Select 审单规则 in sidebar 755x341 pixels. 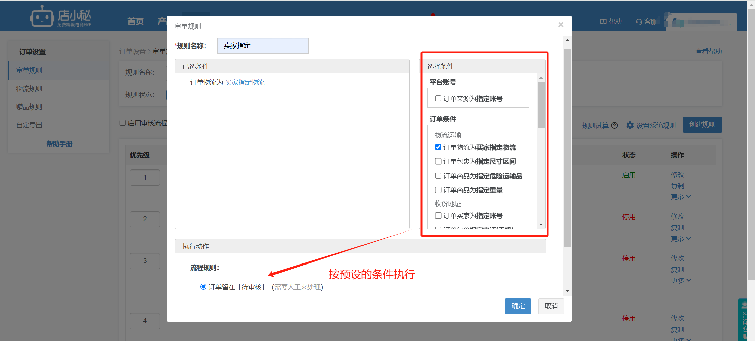pos(59,70)
